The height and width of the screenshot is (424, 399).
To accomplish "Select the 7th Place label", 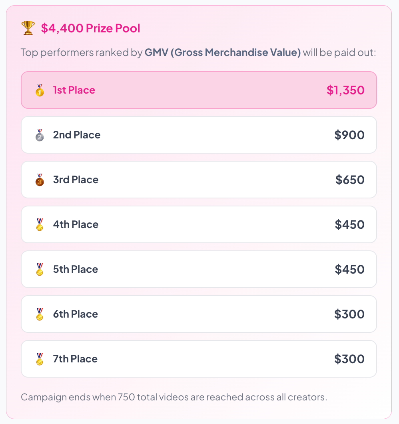I will (x=75, y=359).
